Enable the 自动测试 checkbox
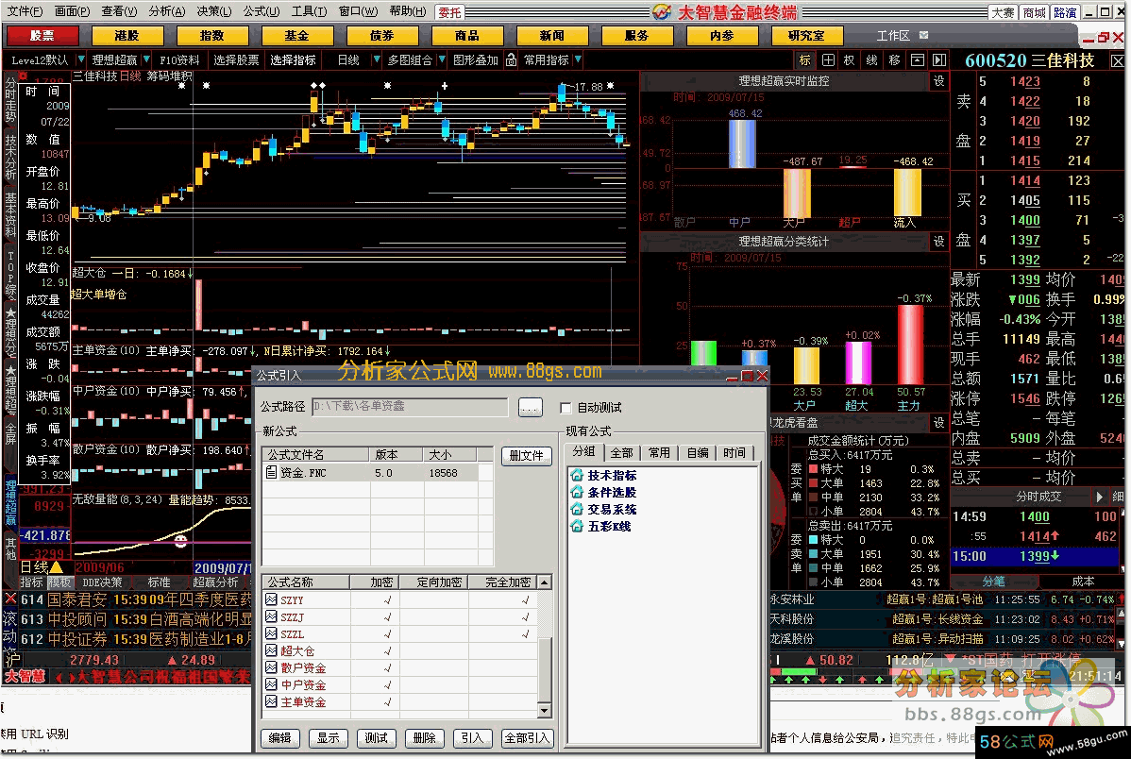 566,408
